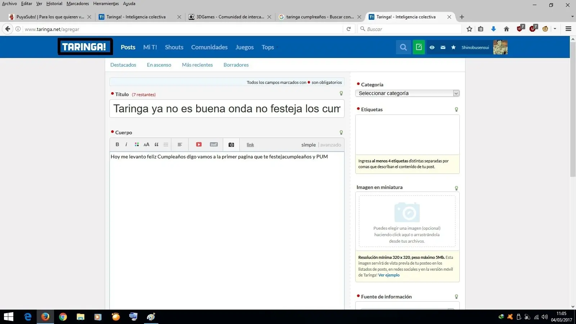The width and height of the screenshot is (576, 324).
Task: Open messages with the envelope icon
Action: tap(443, 47)
